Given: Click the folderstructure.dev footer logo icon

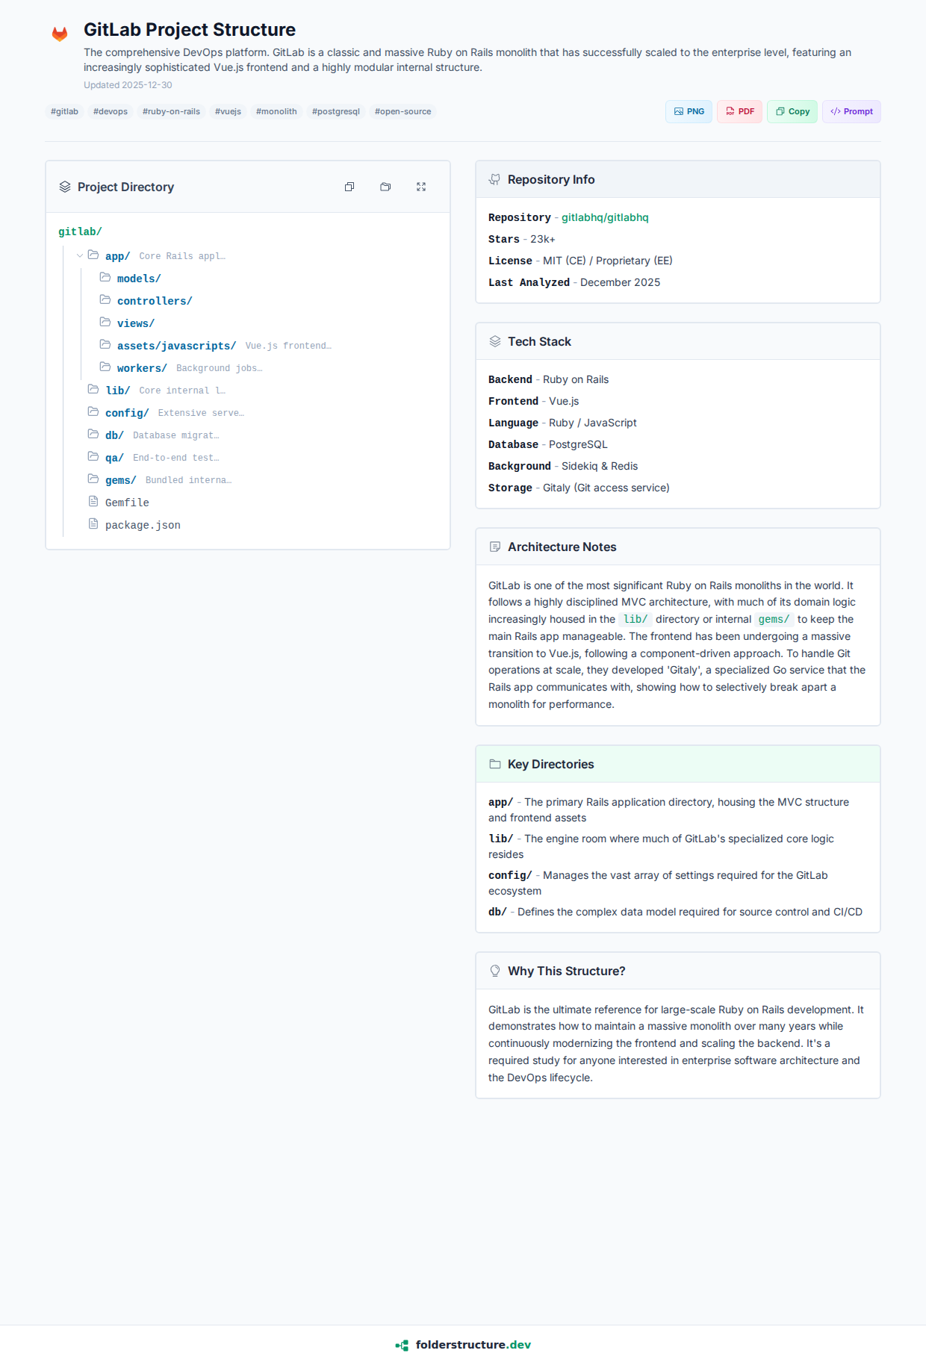Looking at the screenshot, I should tap(402, 1345).
